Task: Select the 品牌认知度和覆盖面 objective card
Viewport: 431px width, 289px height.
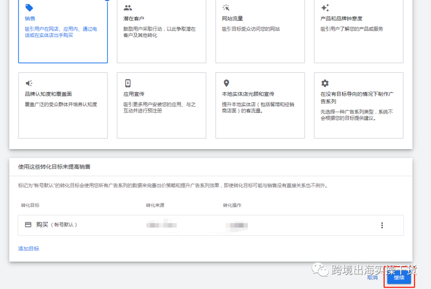Action: [x=63, y=105]
